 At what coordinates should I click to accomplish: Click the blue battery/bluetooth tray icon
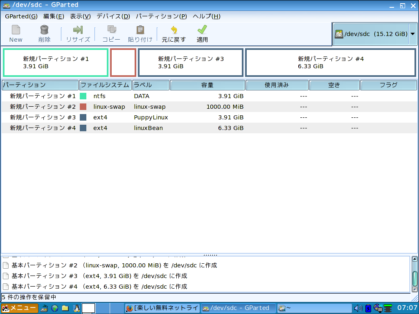[368, 308]
